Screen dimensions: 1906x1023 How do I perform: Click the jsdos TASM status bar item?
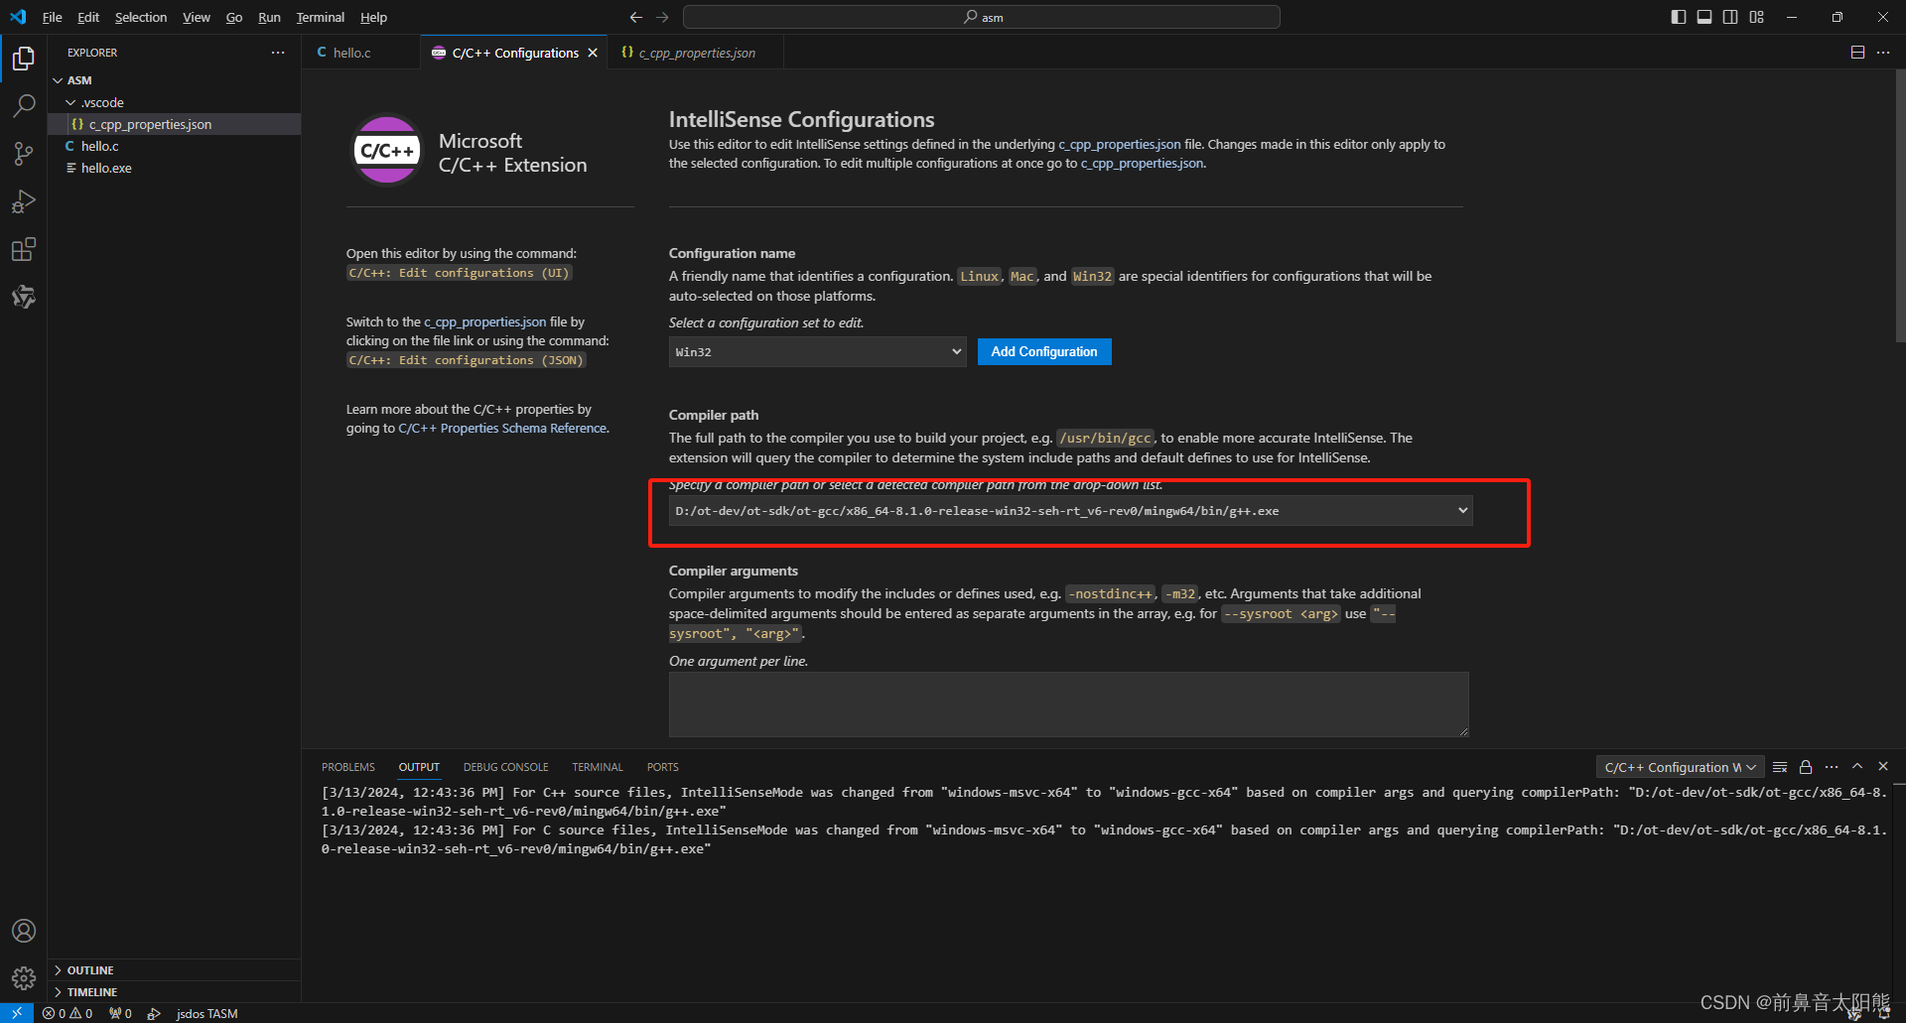pyautogui.click(x=206, y=1013)
